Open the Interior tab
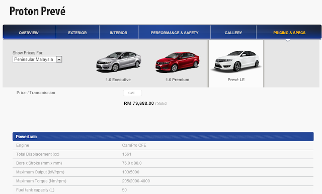Viewport: 322px width, 194px height. pyautogui.click(x=119, y=33)
